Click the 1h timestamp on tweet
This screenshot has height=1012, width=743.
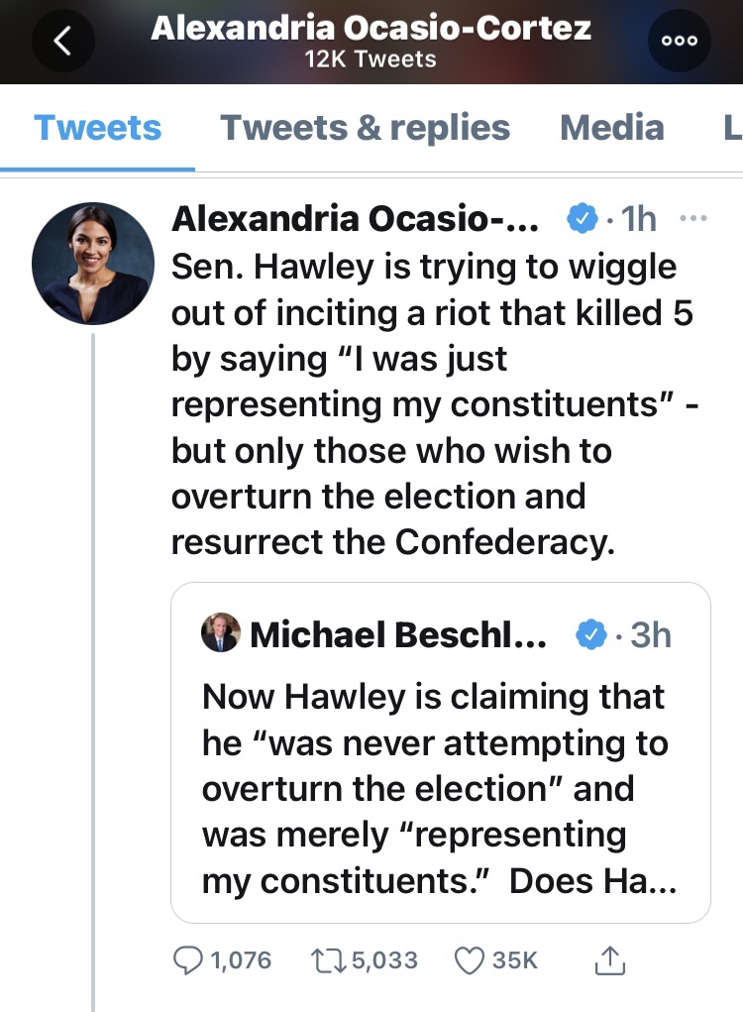[638, 219]
